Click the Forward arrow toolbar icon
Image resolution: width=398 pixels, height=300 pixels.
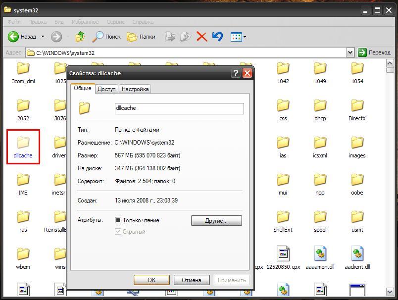pyautogui.click(x=56, y=37)
